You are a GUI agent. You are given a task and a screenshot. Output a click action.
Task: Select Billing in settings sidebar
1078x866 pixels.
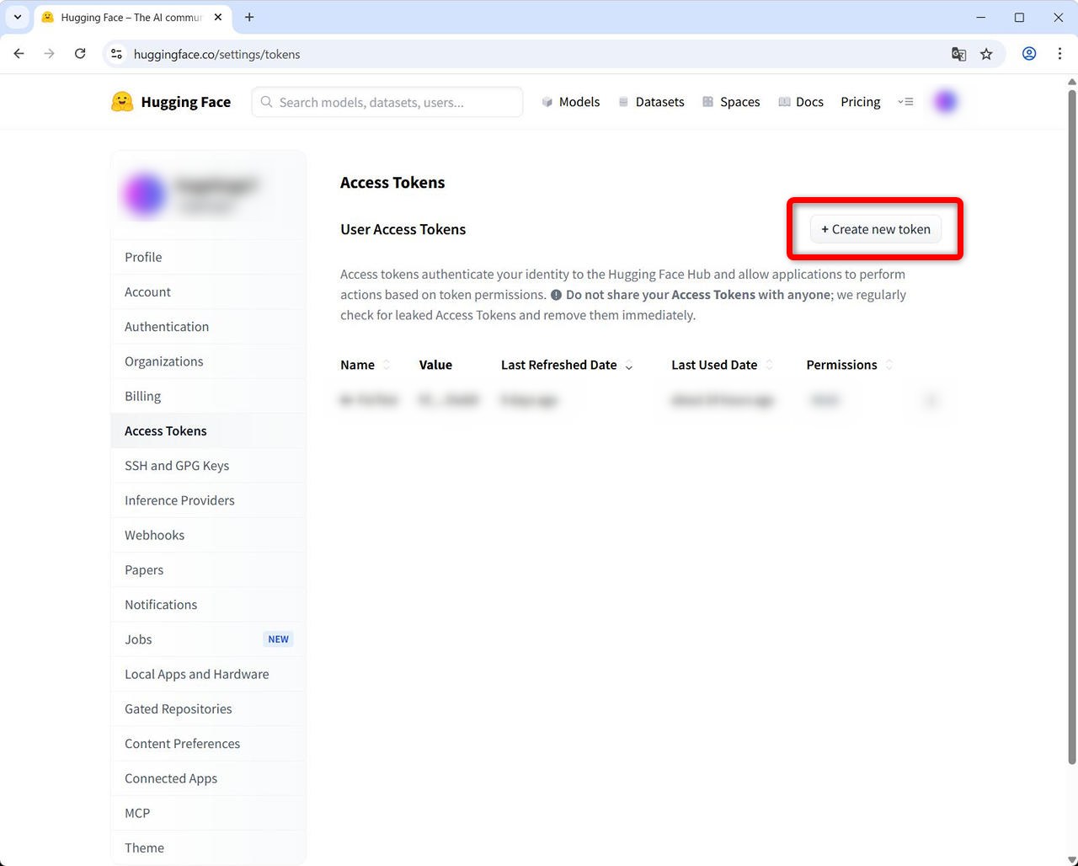[x=142, y=396]
